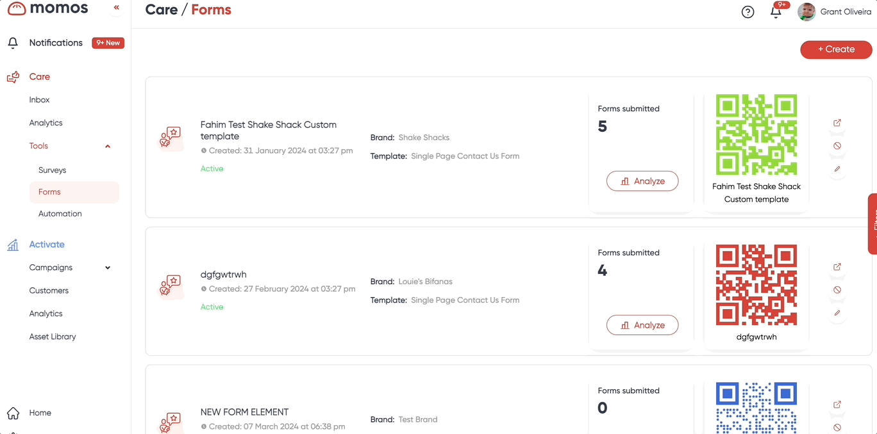This screenshot has height=434, width=877.
Task: Collapse the sidebar with double chevron icon
Action: (116, 8)
